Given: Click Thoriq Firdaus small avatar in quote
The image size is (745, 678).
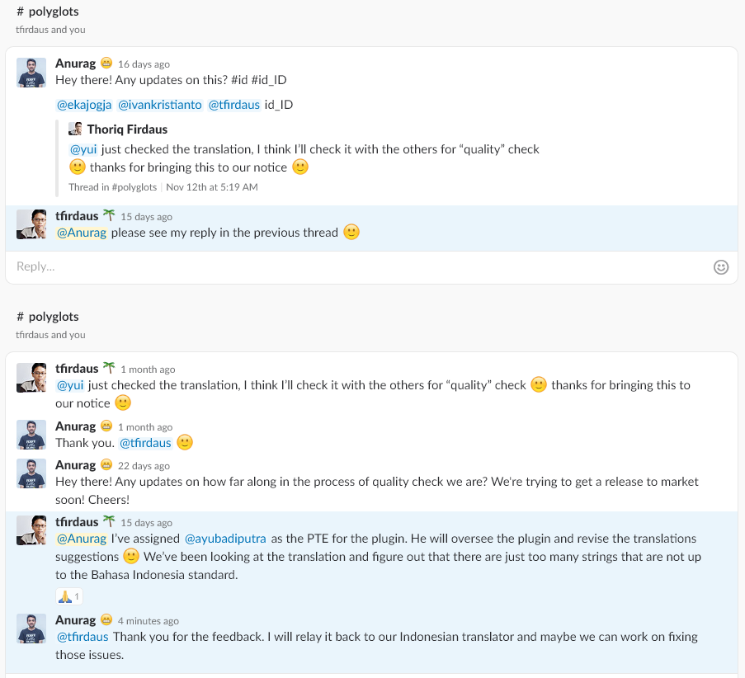Looking at the screenshot, I should coord(75,129).
